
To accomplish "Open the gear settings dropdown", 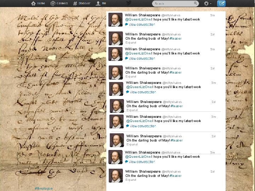I will click(208, 4).
